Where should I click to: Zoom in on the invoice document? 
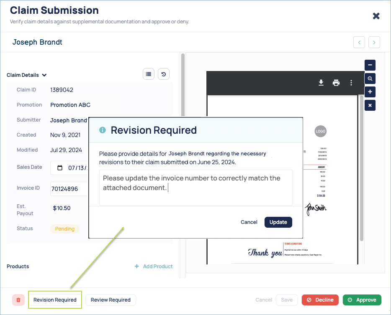tap(370, 92)
